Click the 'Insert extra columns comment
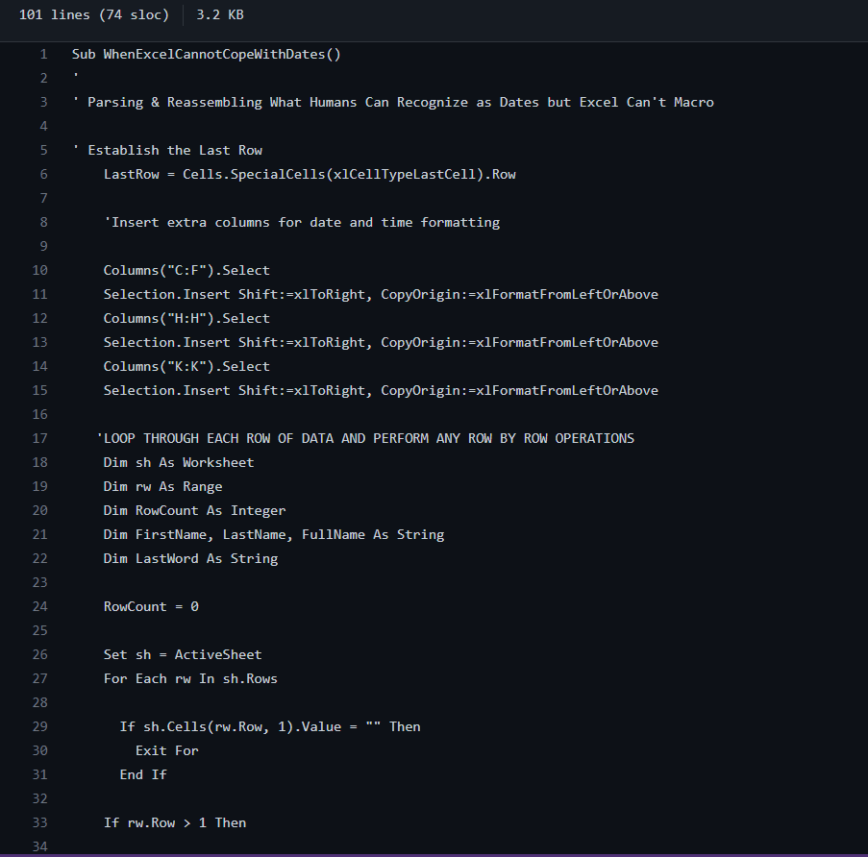The height and width of the screenshot is (857, 868). pyautogui.click(x=302, y=222)
